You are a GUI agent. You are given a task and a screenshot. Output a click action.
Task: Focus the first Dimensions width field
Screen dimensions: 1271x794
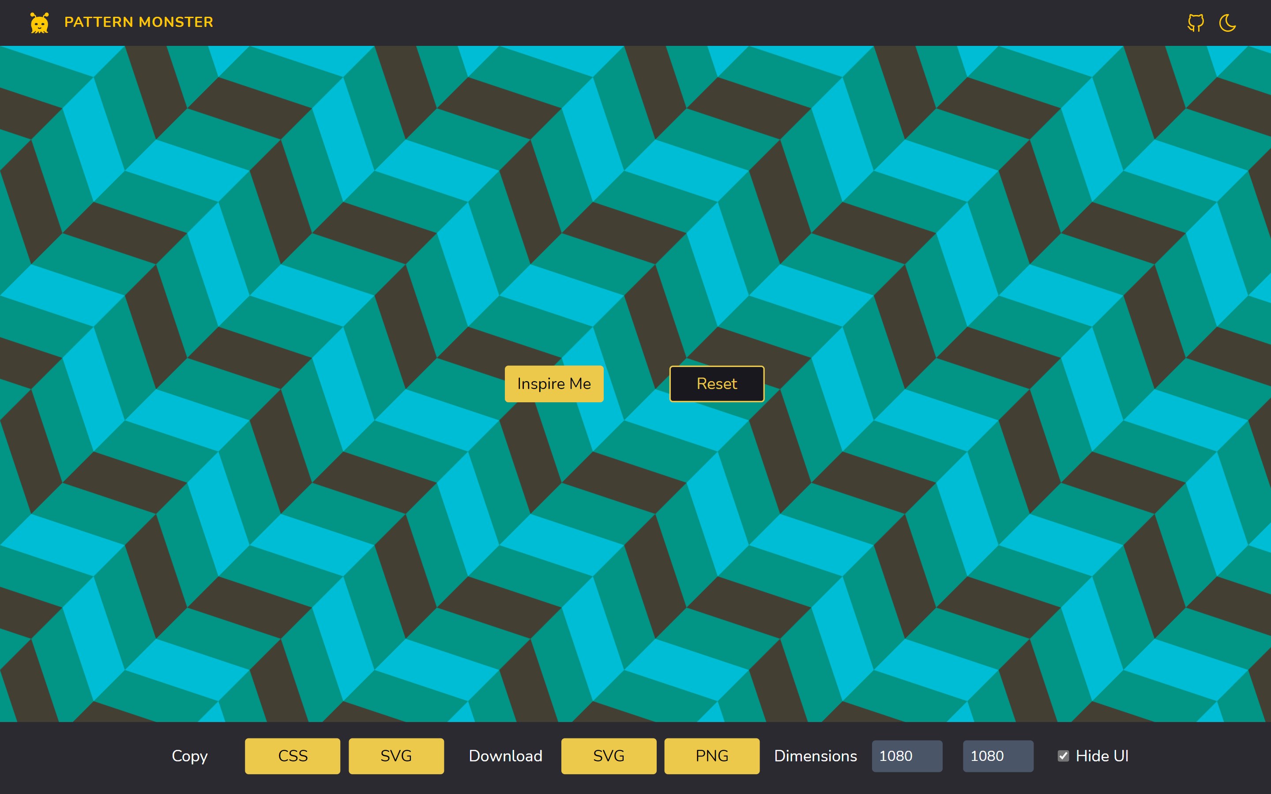click(x=906, y=756)
